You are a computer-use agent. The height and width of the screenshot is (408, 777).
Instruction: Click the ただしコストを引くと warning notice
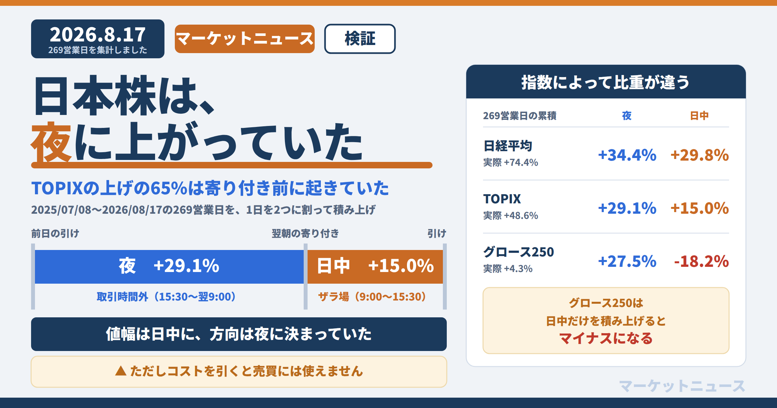point(239,371)
